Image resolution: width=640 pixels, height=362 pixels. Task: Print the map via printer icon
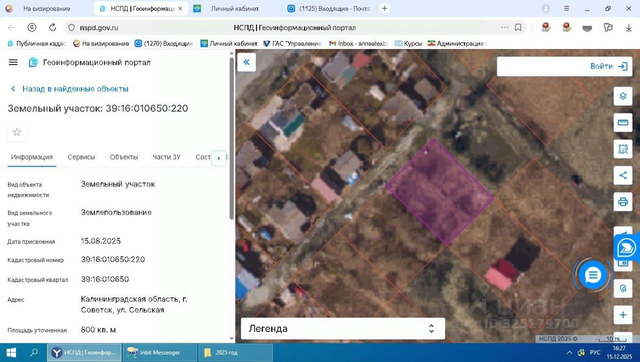(623, 202)
